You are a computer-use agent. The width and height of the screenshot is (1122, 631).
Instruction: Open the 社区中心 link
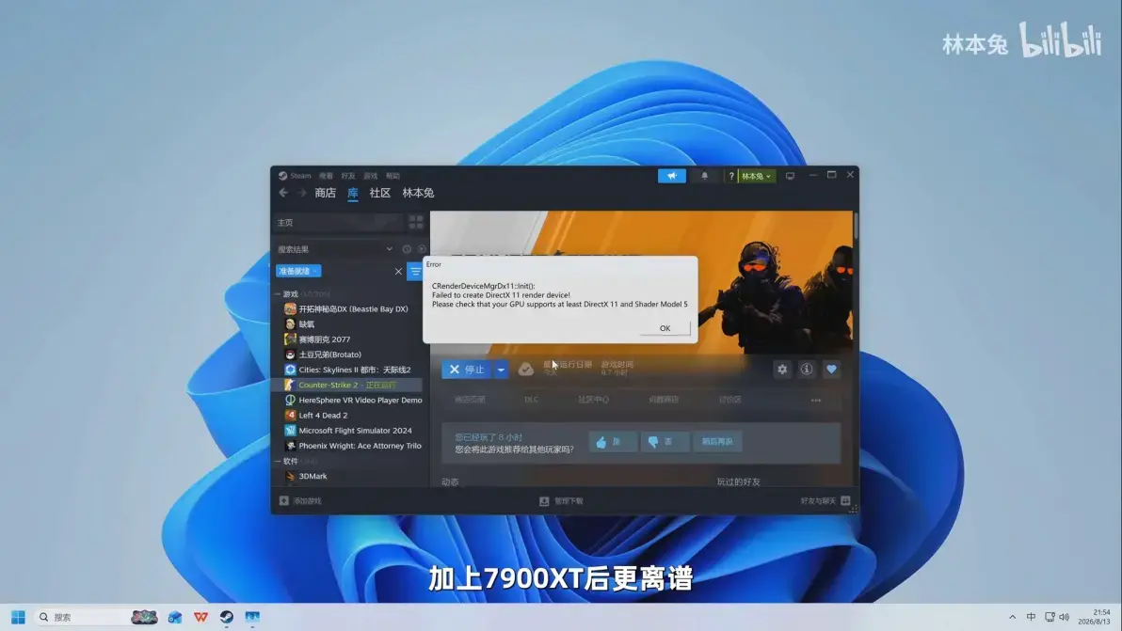coord(593,400)
